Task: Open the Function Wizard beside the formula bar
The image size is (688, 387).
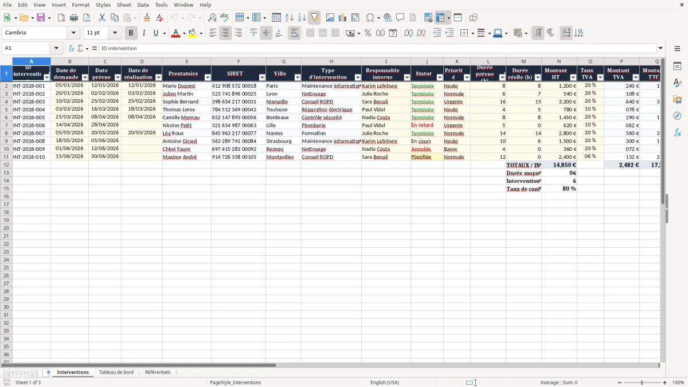Action: point(72,49)
